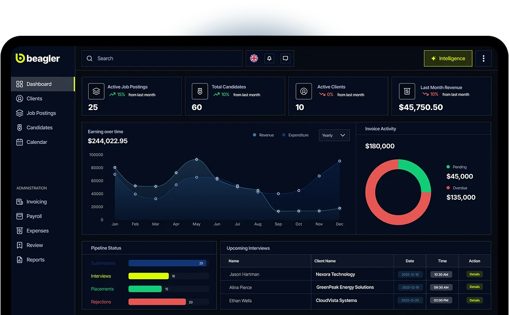Viewport: 509px width, 315px height.
Task: Open the UK flag language selector
Action: [254, 58]
